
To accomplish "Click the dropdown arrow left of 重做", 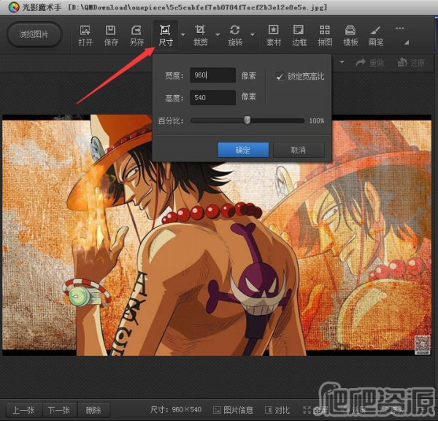I will [342, 62].
